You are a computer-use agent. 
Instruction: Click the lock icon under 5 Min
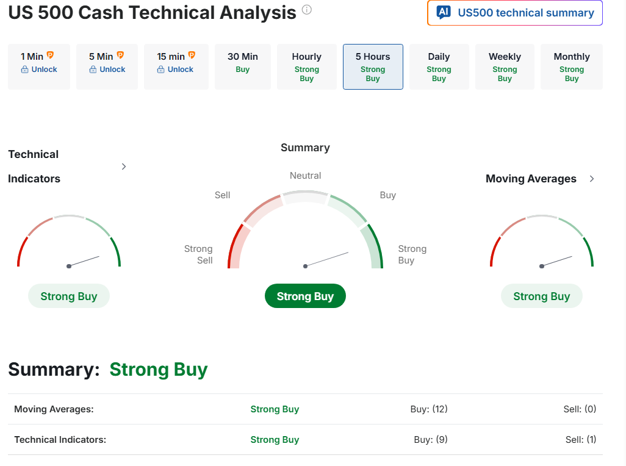(x=93, y=70)
